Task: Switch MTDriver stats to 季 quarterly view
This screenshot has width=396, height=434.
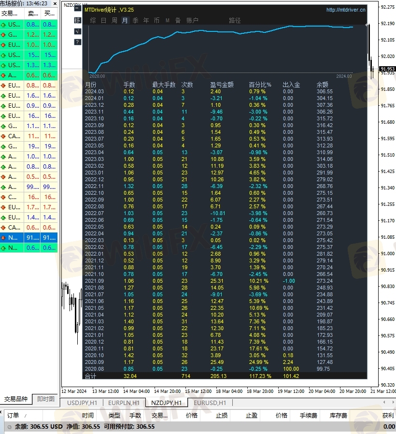Action: point(136,20)
